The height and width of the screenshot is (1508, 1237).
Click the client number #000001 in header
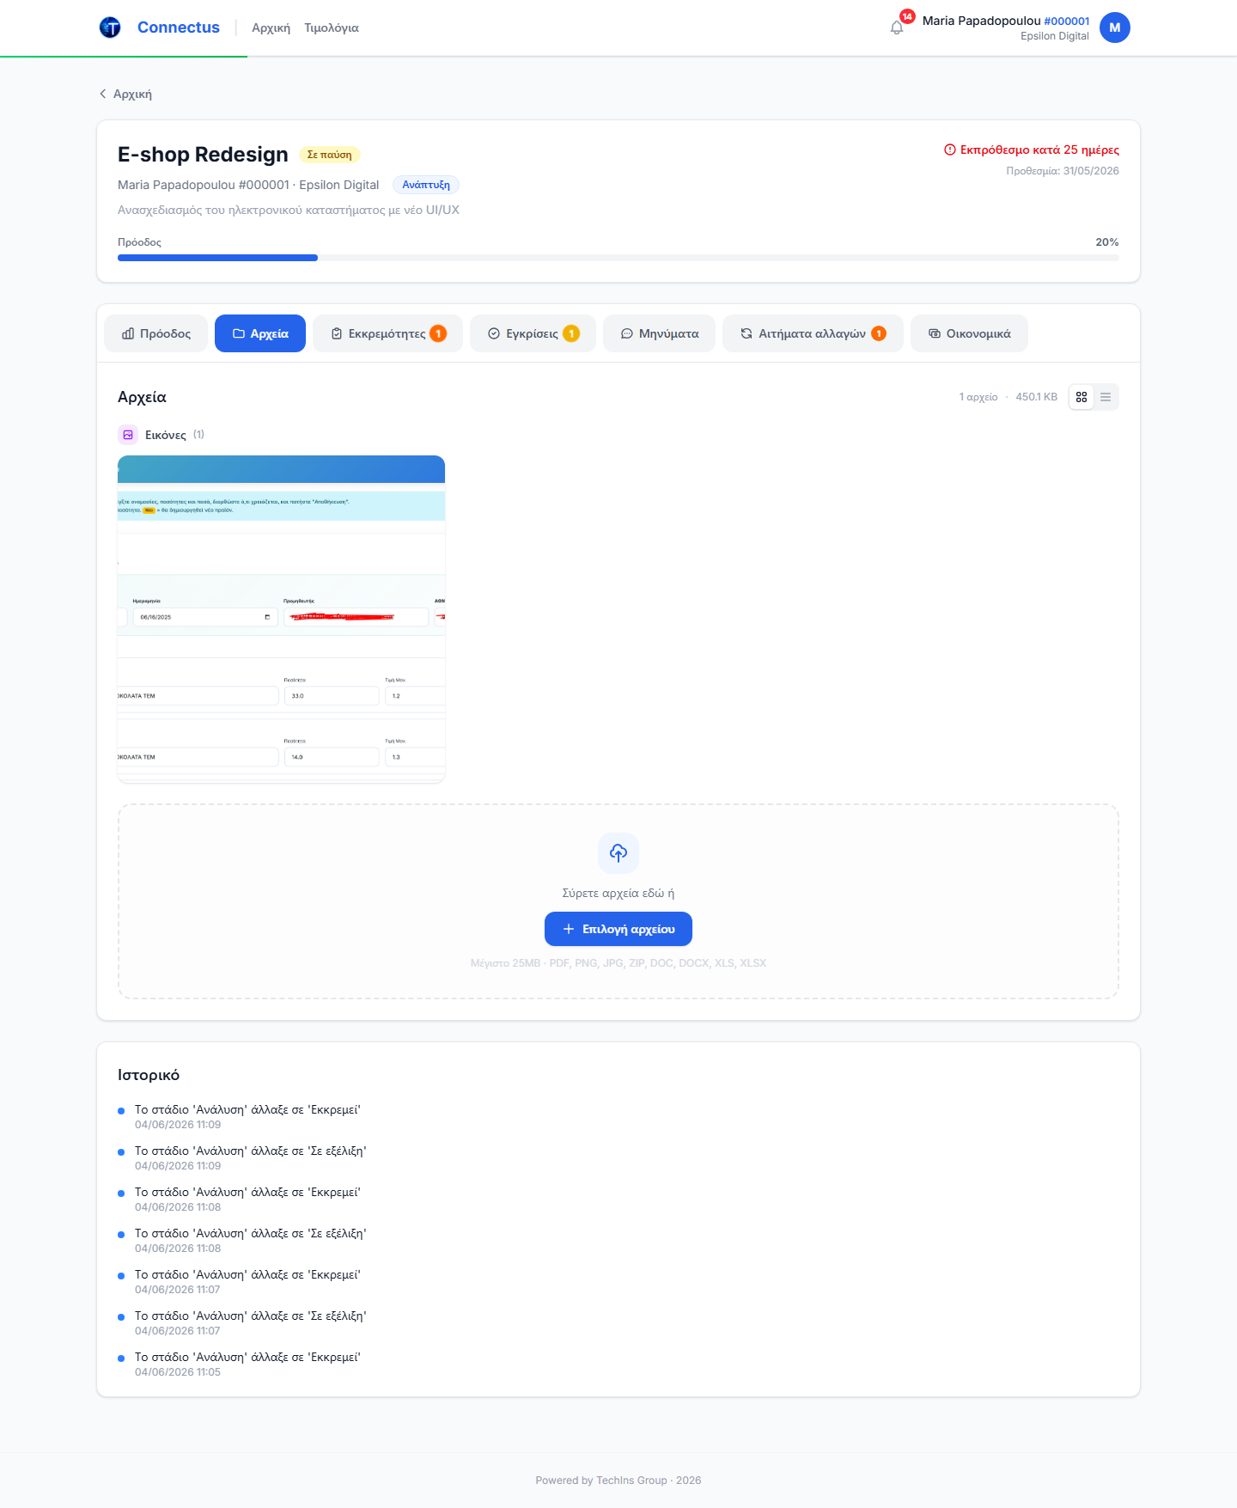[1067, 21]
